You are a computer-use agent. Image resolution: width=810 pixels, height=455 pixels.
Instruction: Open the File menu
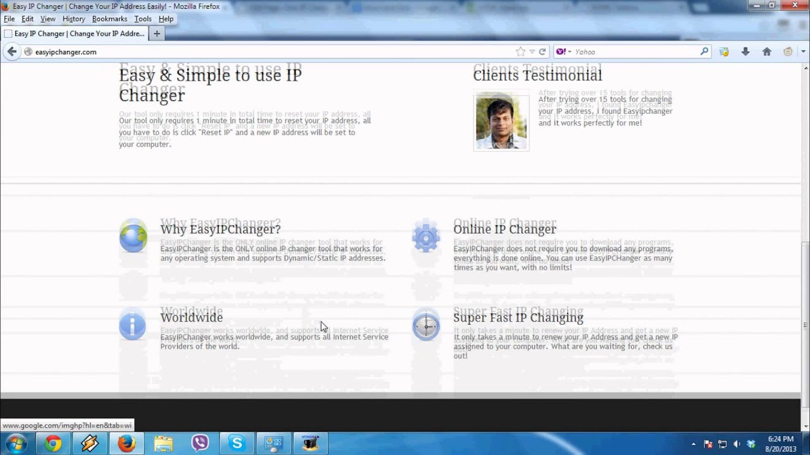coord(9,19)
